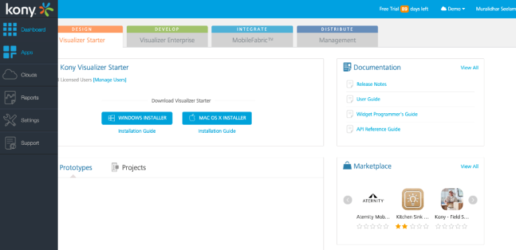Click the Release Notes document icon

(x=350, y=84)
